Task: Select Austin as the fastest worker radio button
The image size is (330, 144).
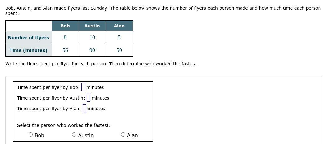Action: tap(74, 135)
